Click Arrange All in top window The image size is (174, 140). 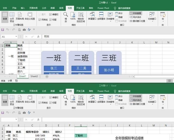point(101,16)
